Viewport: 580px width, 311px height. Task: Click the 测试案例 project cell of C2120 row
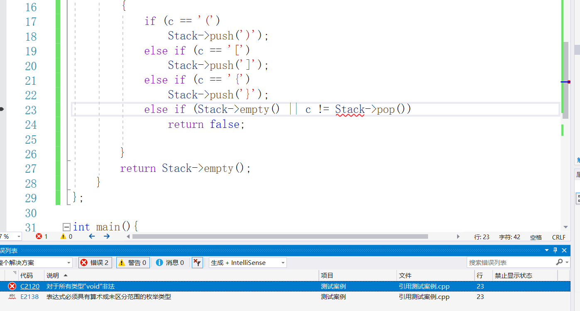(333, 286)
